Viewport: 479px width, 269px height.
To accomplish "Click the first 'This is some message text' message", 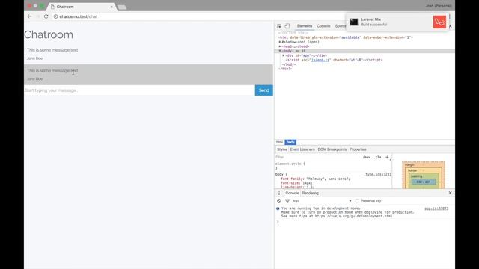I will (52, 50).
